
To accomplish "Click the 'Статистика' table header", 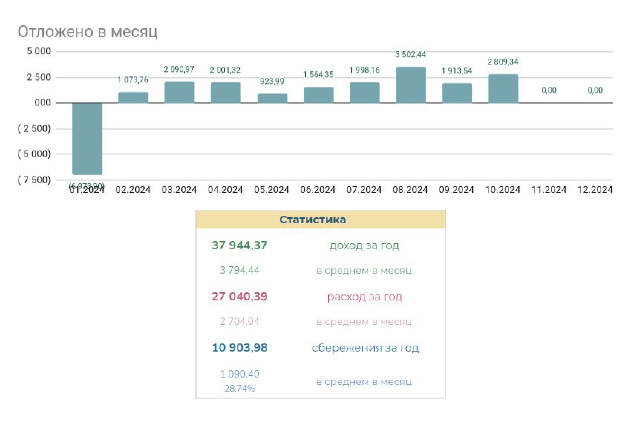I will pyautogui.click(x=320, y=220).
